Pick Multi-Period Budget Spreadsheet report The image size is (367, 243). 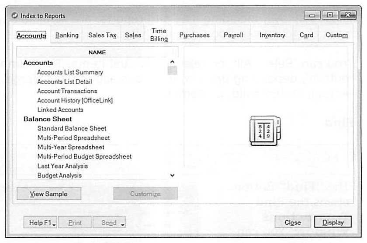pyautogui.click(x=84, y=156)
